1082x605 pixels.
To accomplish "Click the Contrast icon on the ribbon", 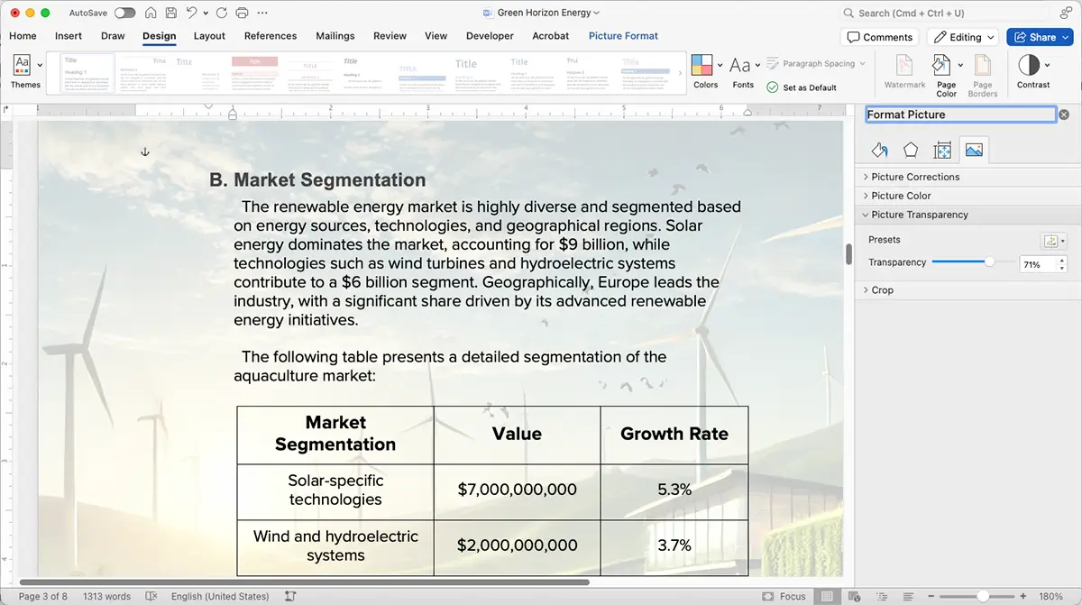I will 1032,72.
